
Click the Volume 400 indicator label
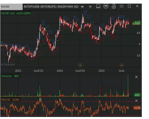pyautogui.click(x=10, y=76)
